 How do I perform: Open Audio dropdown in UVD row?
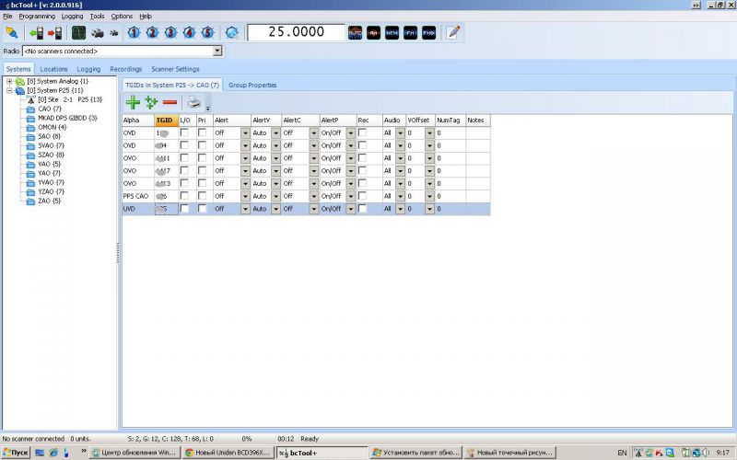400,209
